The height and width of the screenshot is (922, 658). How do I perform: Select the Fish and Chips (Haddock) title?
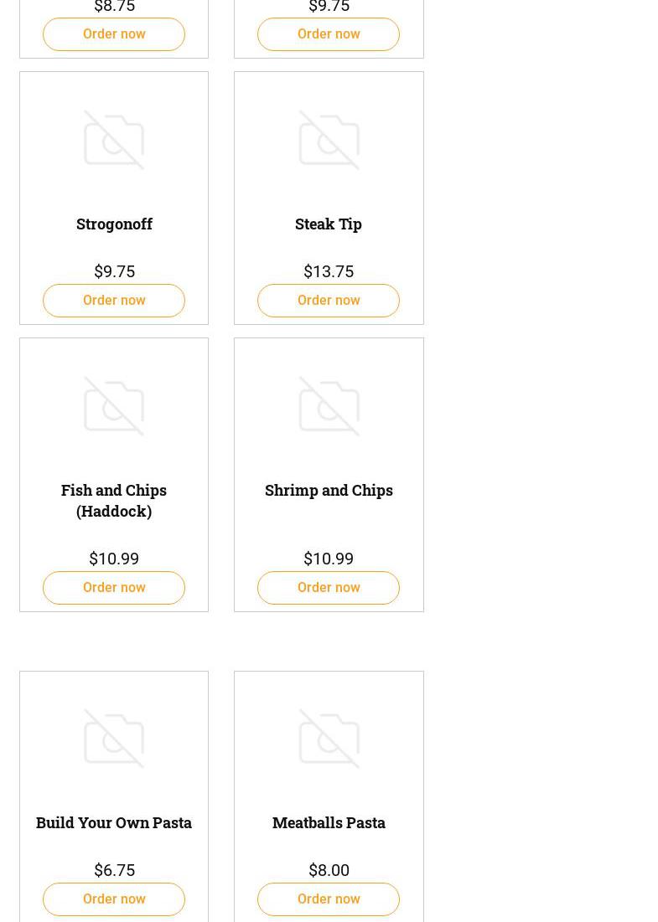click(114, 500)
